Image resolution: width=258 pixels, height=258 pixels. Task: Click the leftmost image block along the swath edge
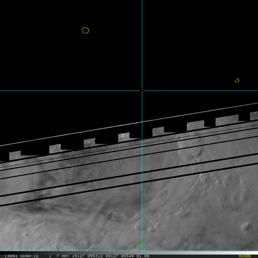[15, 155]
